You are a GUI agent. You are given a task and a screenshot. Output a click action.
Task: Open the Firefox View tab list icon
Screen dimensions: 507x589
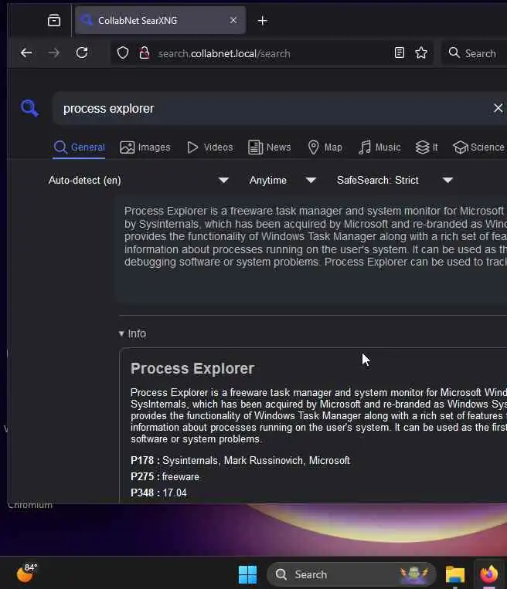coord(54,20)
